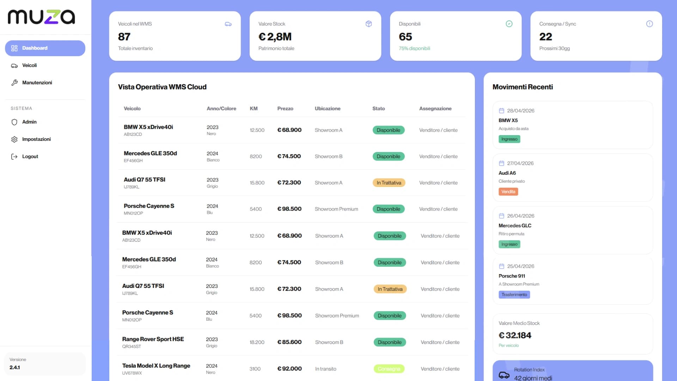Click license plate QR345ST

132,346
